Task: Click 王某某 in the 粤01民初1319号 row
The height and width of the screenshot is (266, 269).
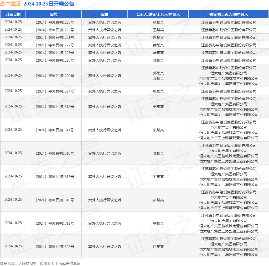Action: pyautogui.click(x=158, y=107)
